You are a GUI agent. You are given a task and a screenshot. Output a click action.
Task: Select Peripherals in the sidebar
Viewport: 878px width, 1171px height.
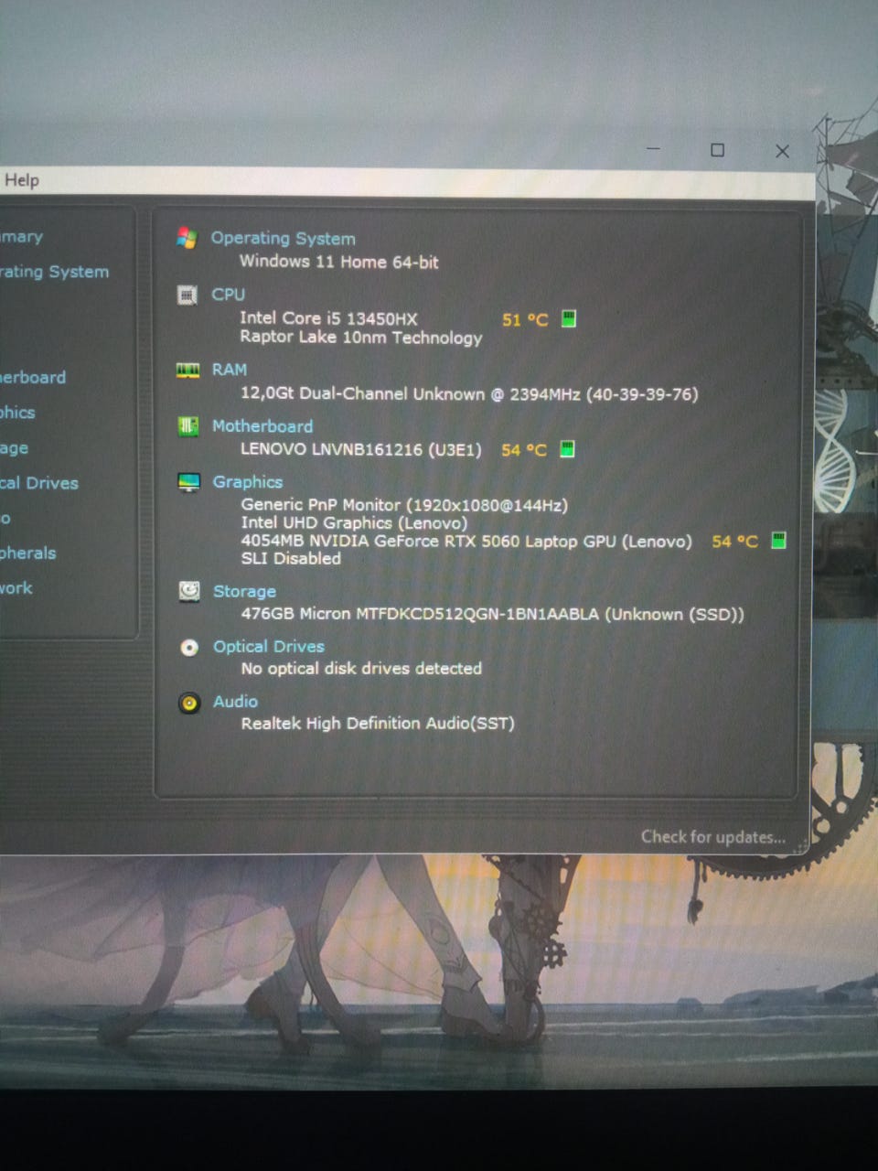point(28,553)
